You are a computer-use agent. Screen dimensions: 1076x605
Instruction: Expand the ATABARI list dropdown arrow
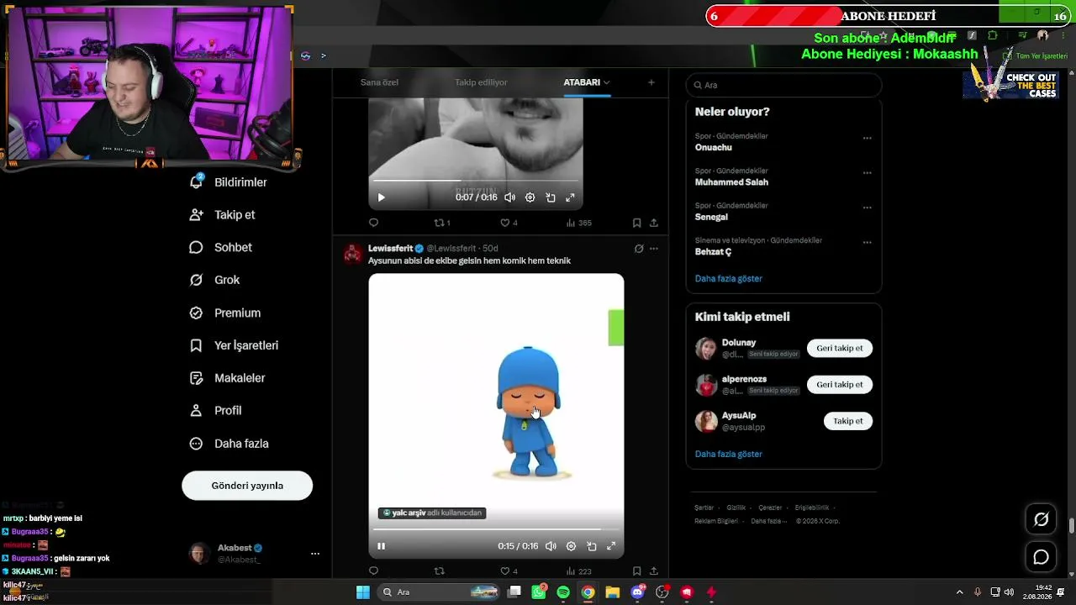(606, 82)
